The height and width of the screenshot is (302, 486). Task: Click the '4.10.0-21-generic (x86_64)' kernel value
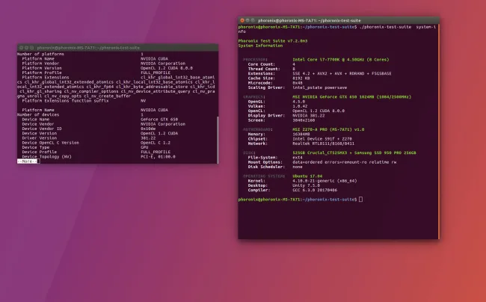point(324,181)
